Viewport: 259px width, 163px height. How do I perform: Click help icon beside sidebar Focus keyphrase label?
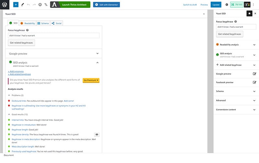tap(236, 21)
